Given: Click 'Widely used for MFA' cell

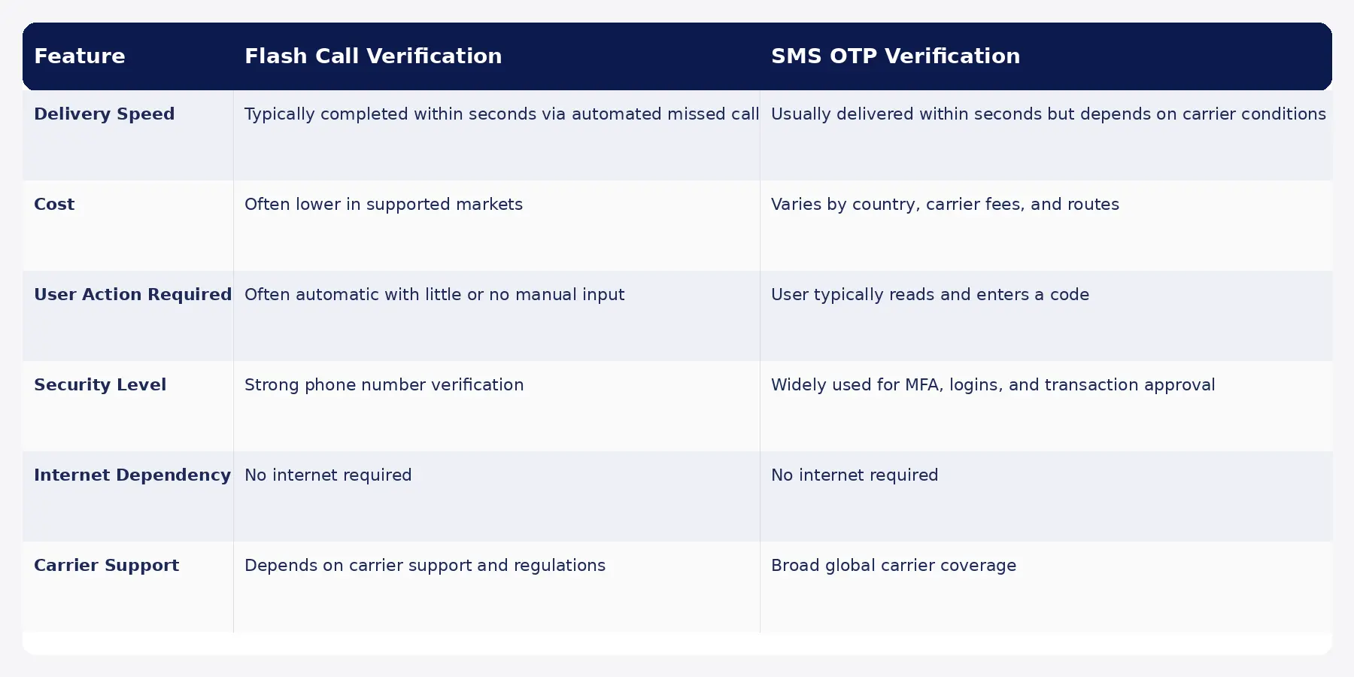Looking at the screenshot, I should click(x=1046, y=406).
